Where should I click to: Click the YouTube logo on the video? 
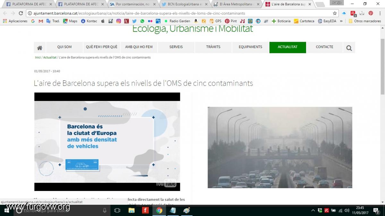pyautogui.click(x=166, y=183)
